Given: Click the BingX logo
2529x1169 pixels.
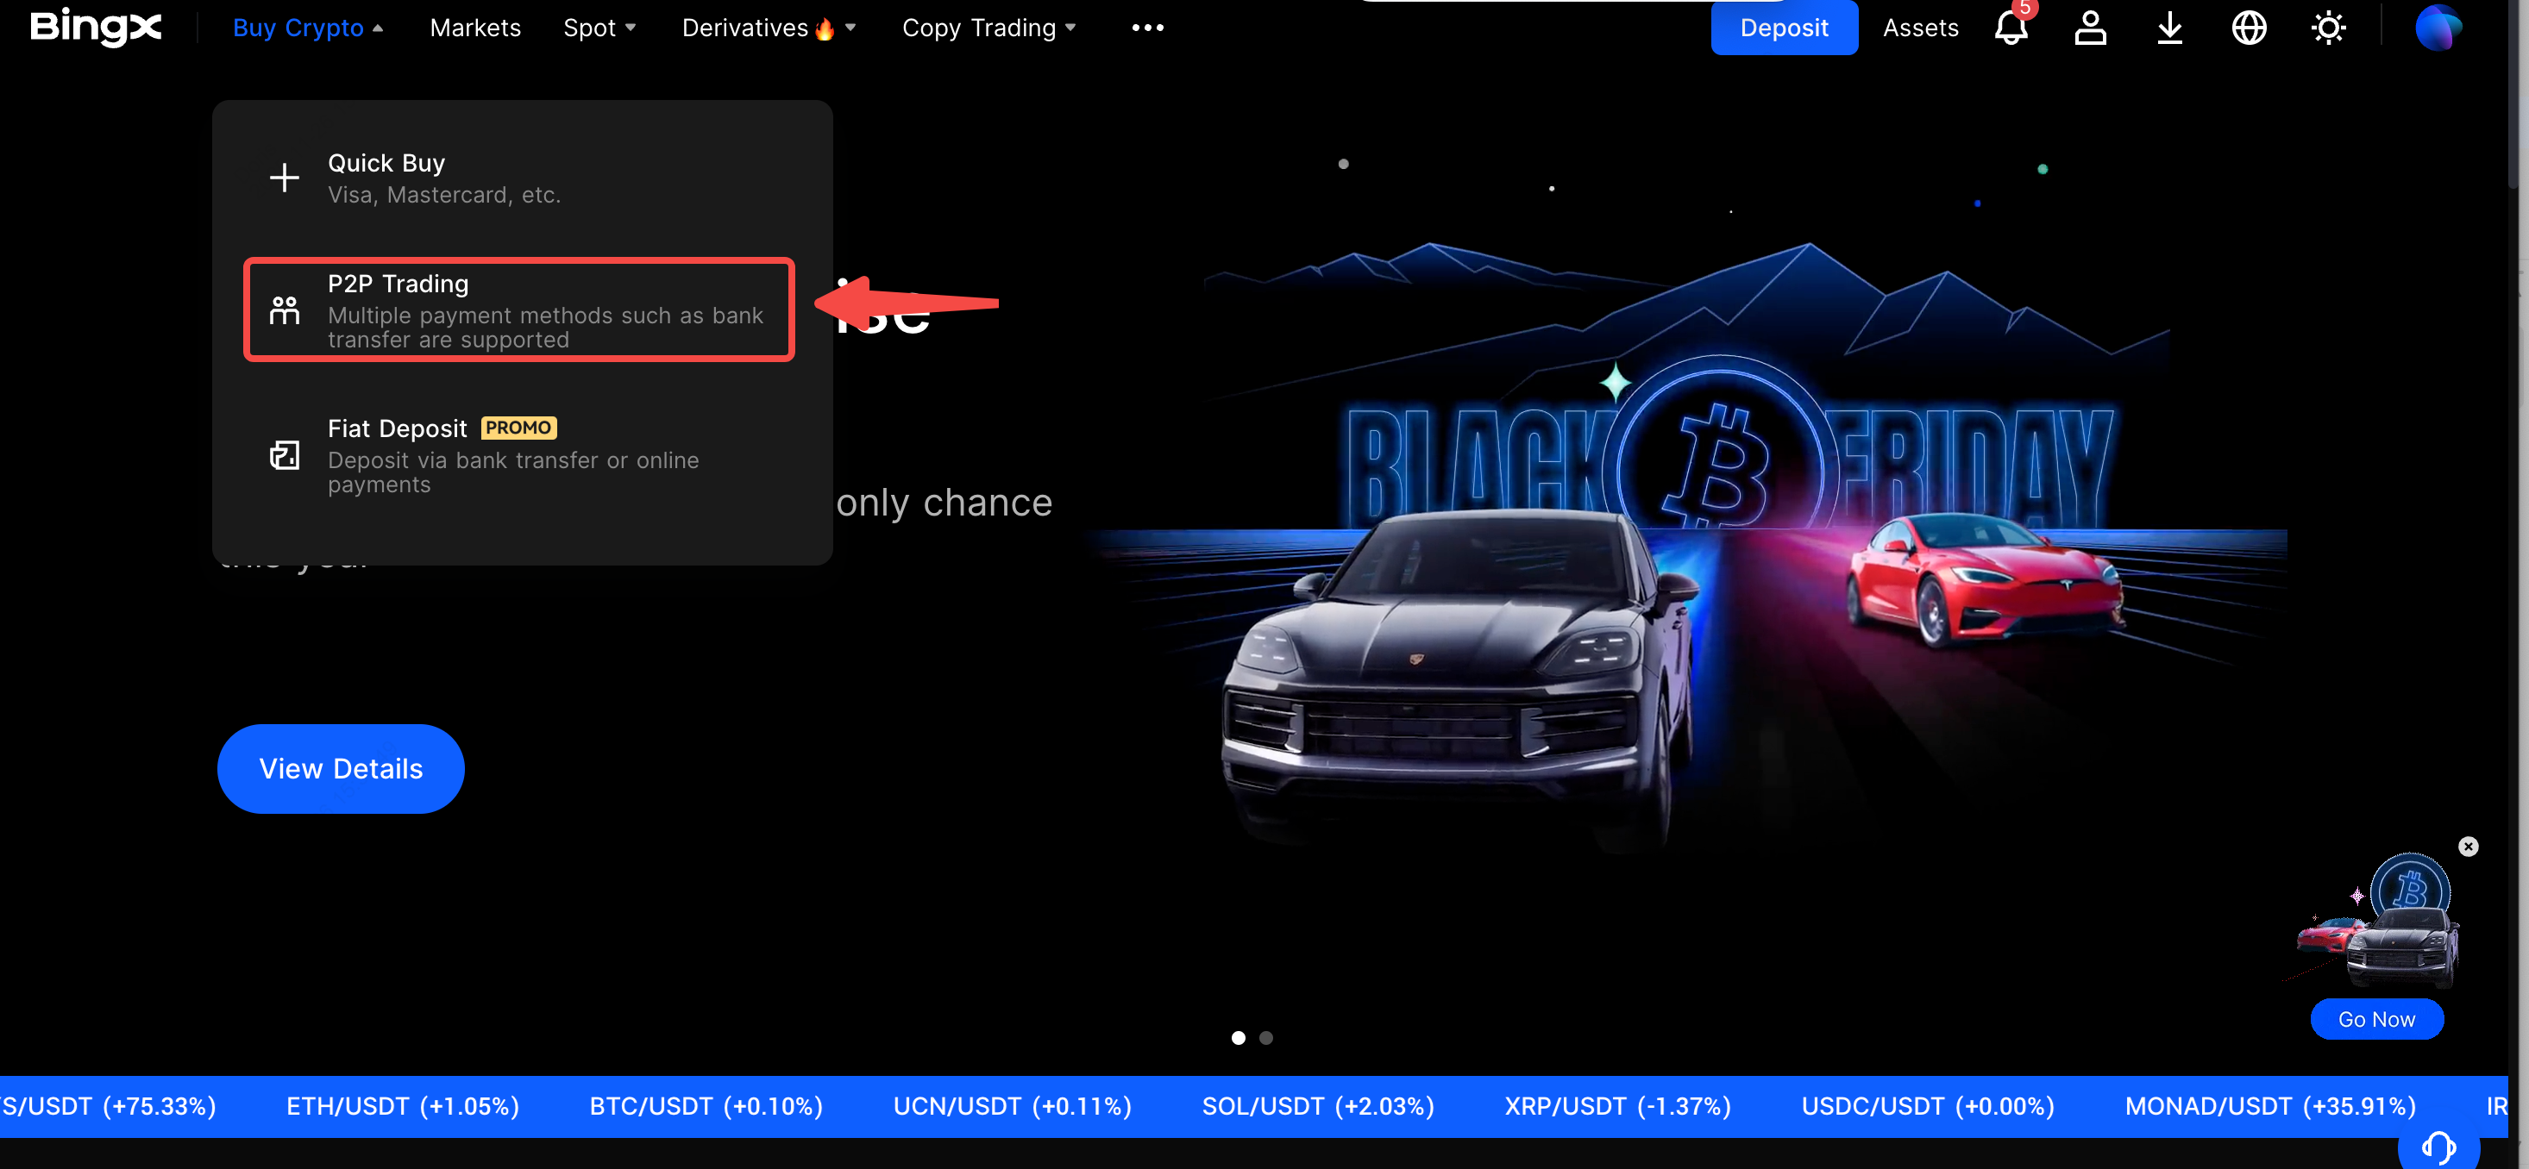Looking at the screenshot, I should click(95, 28).
